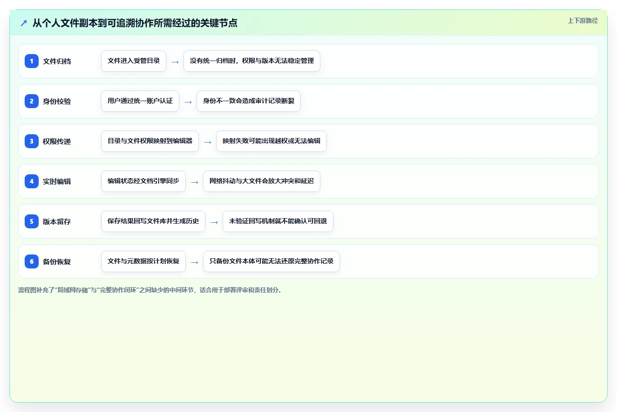617x412 pixels.
Task: Click the 文件归档 step label
Action: click(x=57, y=61)
